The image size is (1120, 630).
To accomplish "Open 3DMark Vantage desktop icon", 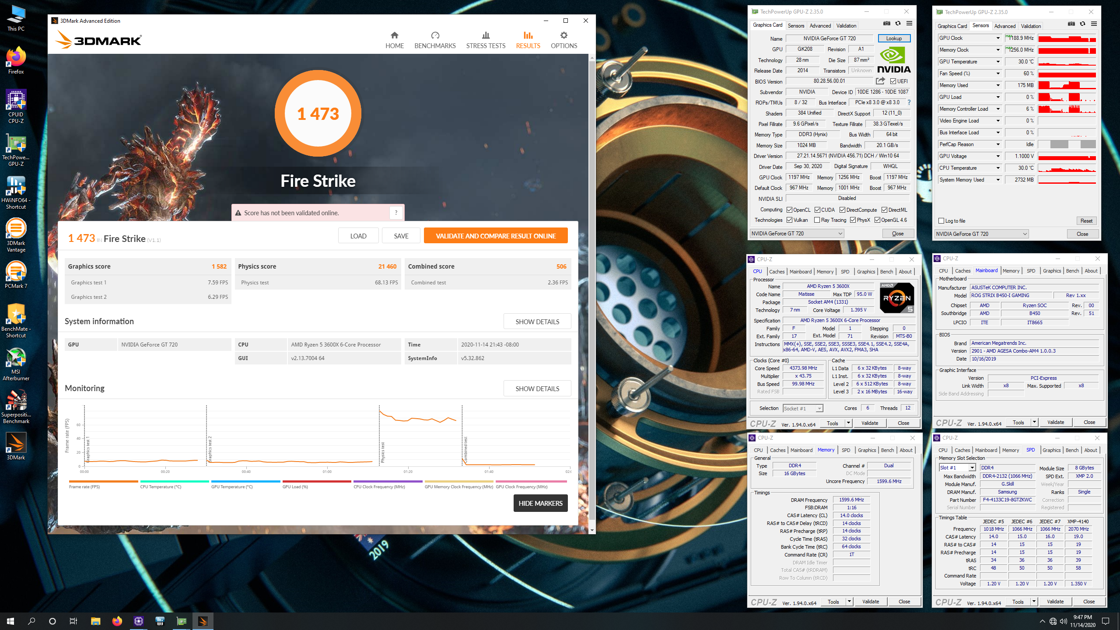I will [x=16, y=235].
